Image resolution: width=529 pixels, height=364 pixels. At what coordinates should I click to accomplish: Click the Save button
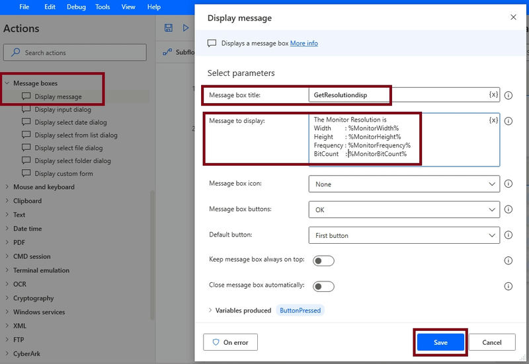tap(440, 342)
